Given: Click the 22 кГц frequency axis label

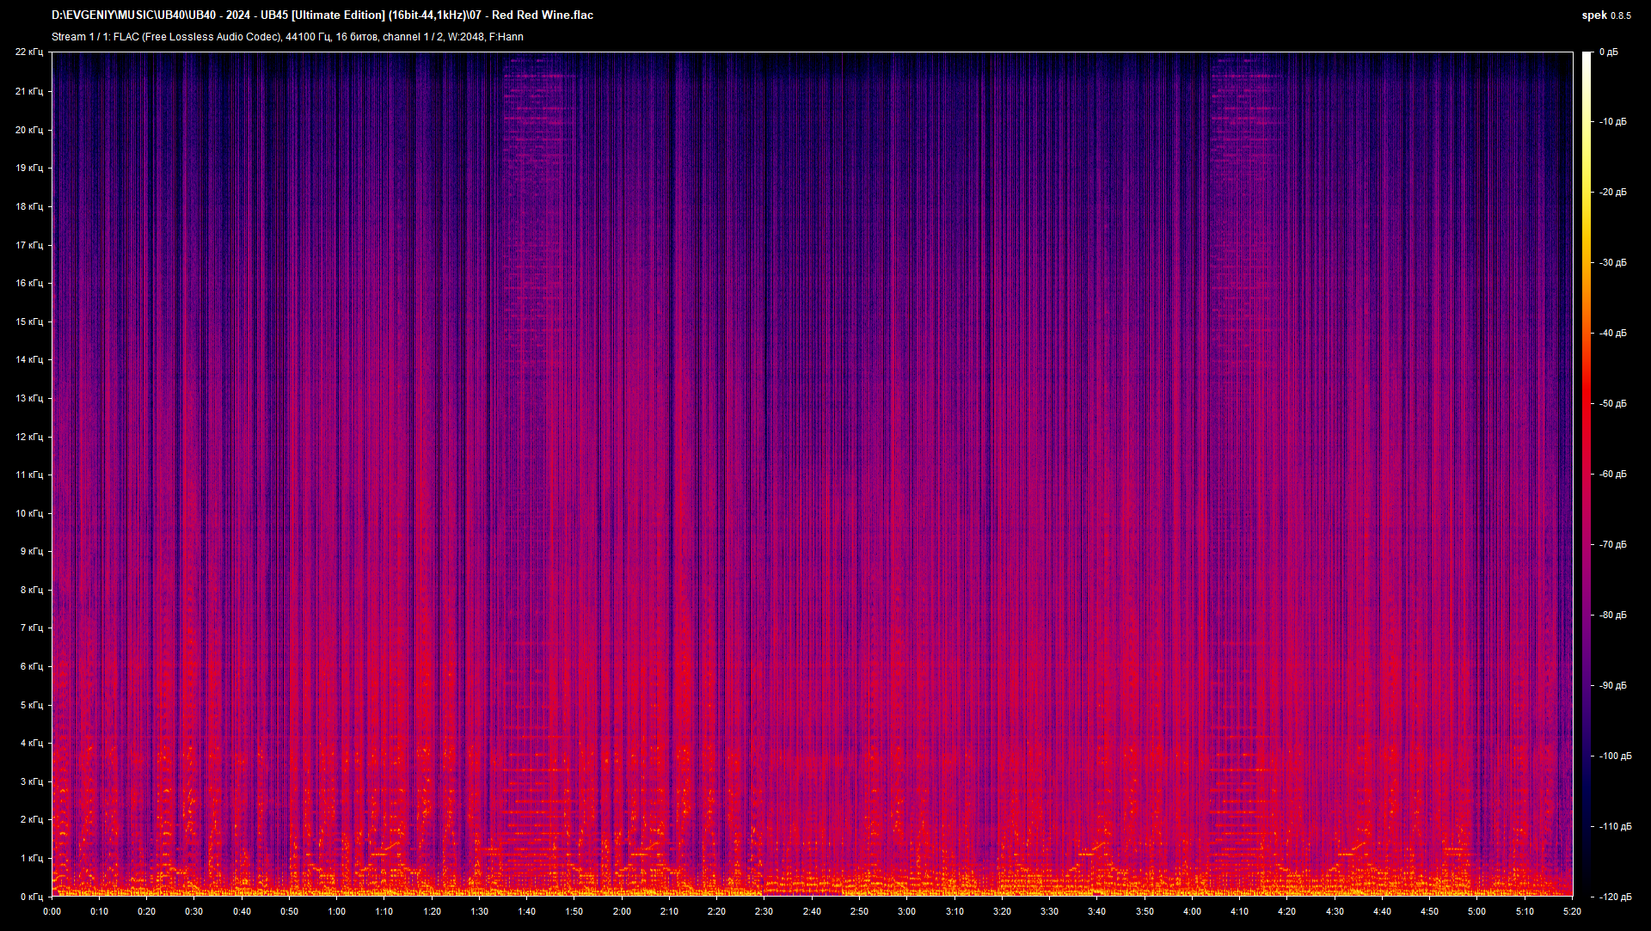Looking at the screenshot, I should [x=29, y=52].
